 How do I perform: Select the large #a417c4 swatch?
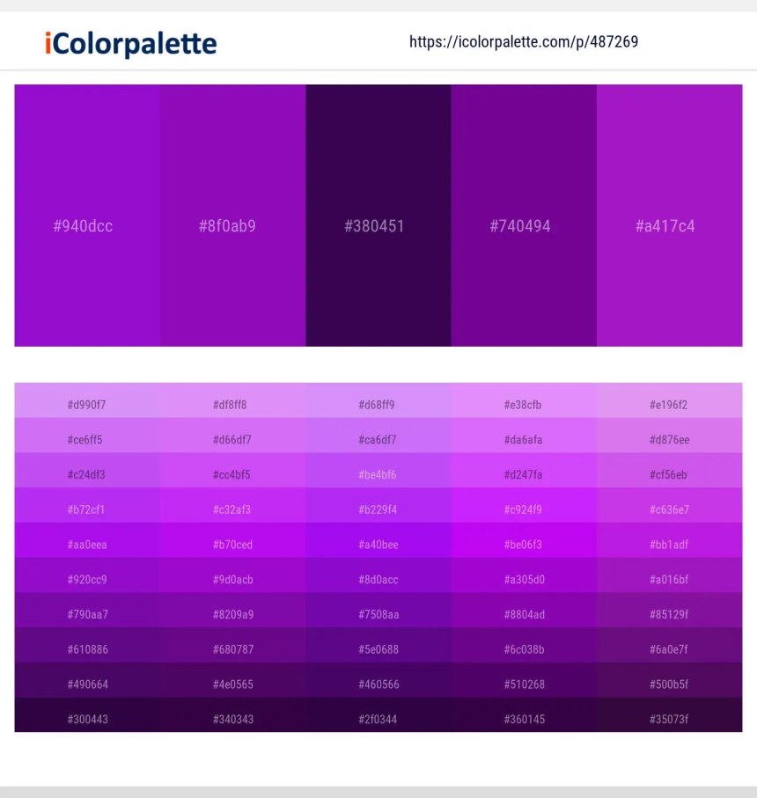pos(670,216)
